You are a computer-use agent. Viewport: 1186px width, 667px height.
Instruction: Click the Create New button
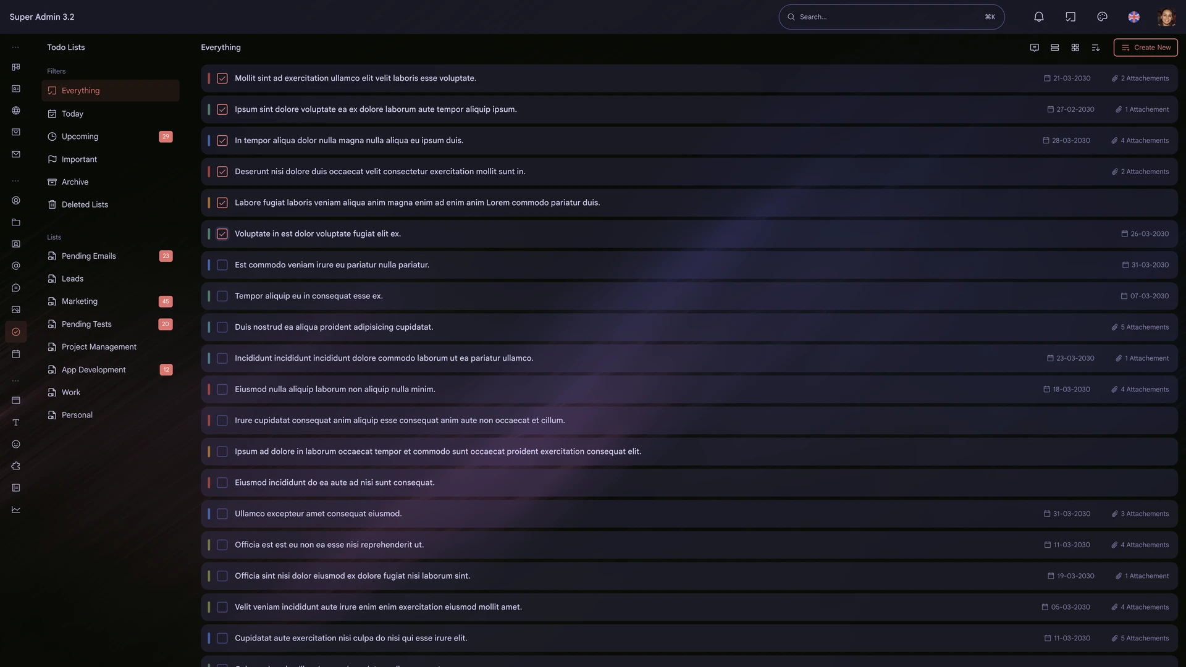point(1146,48)
